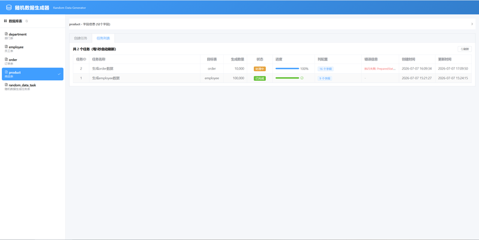479x240 pixels.
Task: Click the file icon next to department
Action: (x=6, y=34)
